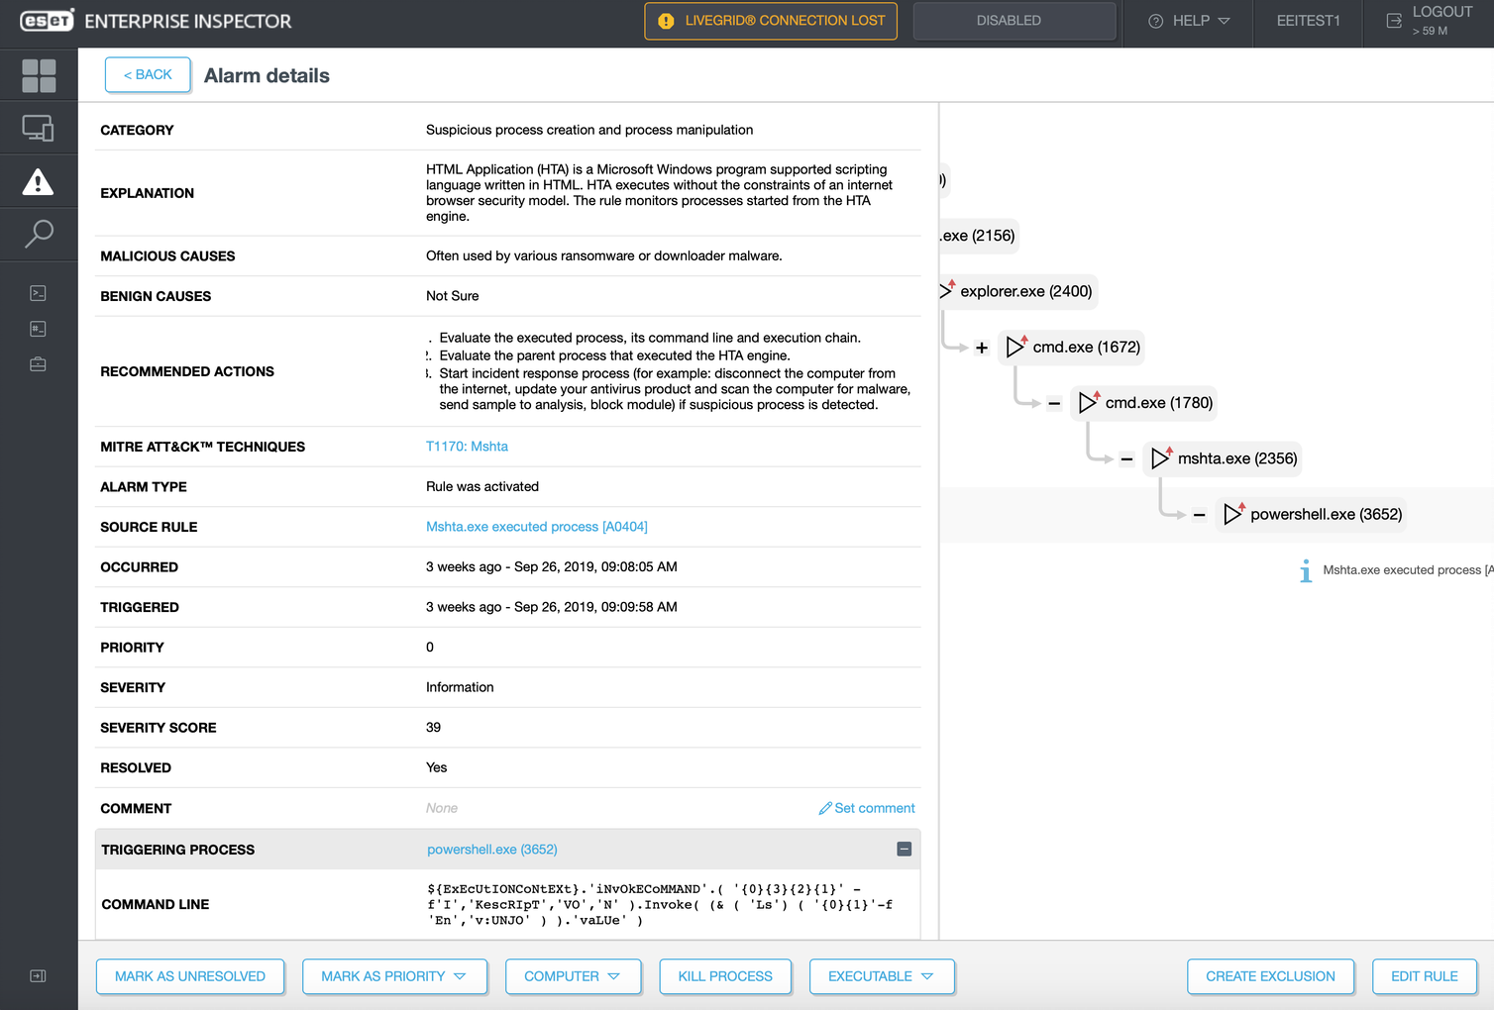The image size is (1494, 1010).
Task: Click the blue info icon below process tree
Action: pos(1306,571)
